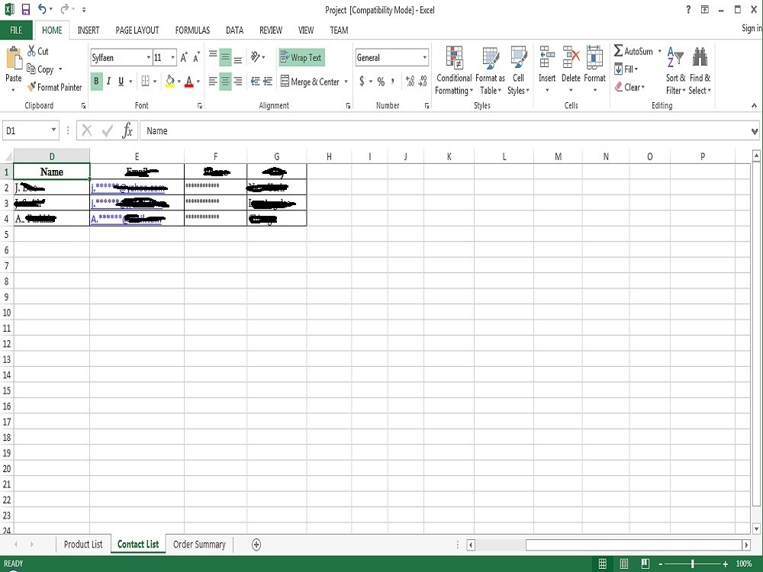Toggle Italic formatting

[108, 81]
